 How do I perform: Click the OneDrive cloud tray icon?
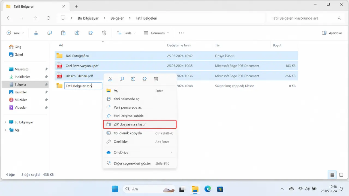point(291,189)
